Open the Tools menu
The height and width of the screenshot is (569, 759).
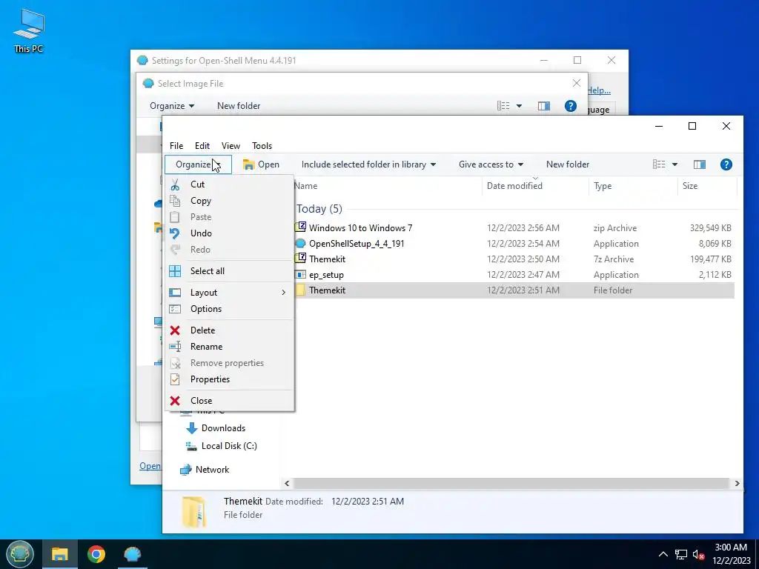click(262, 146)
